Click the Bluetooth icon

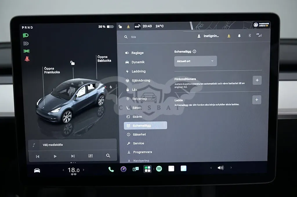click(250, 35)
